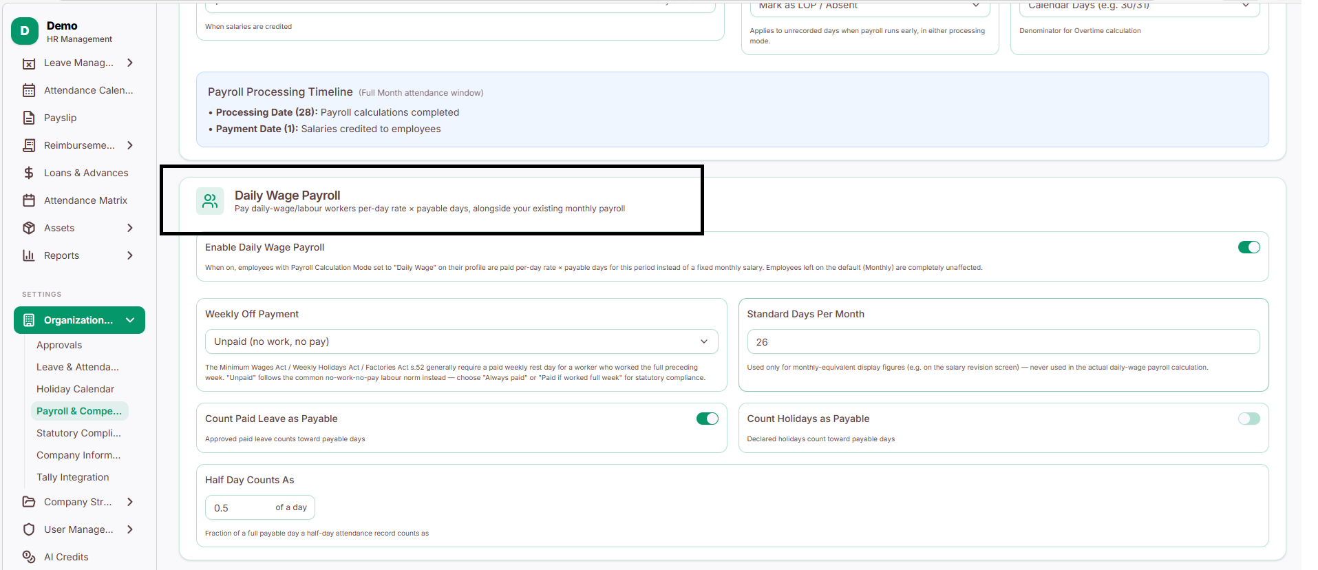
Task: Click the Company Structure folder icon
Action: [x=29, y=502]
